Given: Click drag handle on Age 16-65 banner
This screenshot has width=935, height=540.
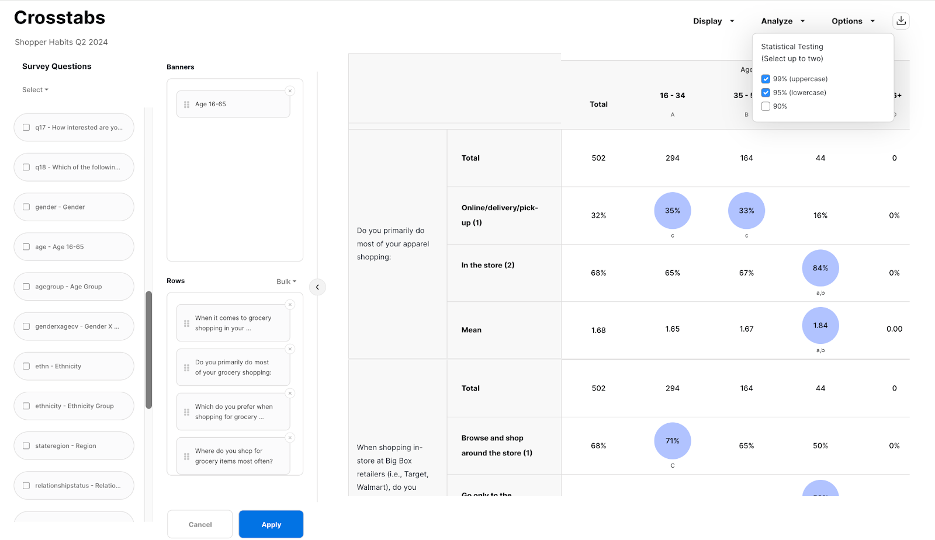Looking at the screenshot, I should (187, 104).
